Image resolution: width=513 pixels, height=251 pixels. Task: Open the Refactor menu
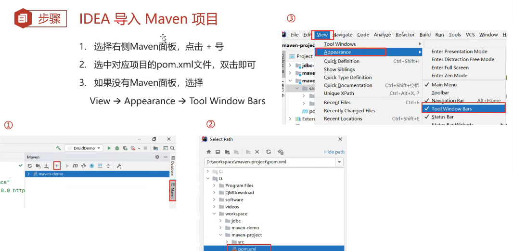pos(405,35)
